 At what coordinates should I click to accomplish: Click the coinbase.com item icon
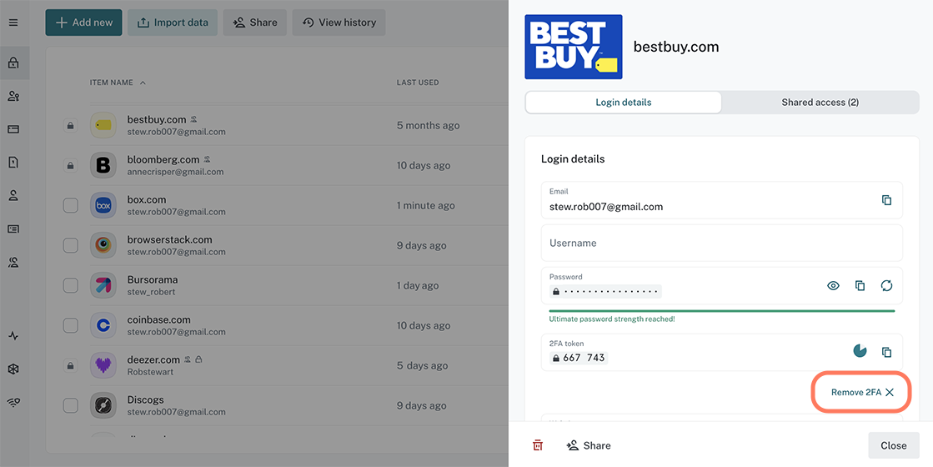[x=103, y=325]
